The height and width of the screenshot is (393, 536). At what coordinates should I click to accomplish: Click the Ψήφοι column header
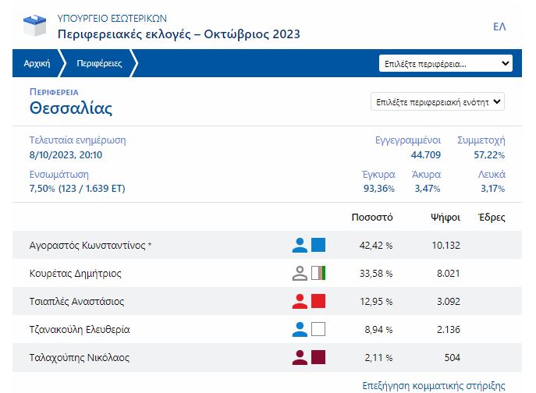point(445,218)
